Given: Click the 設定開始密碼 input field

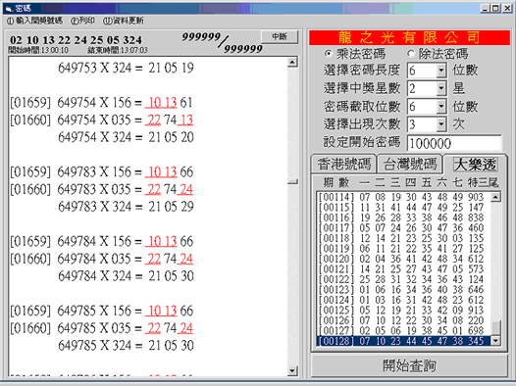Looking at the screenshot, I should 454,143.
